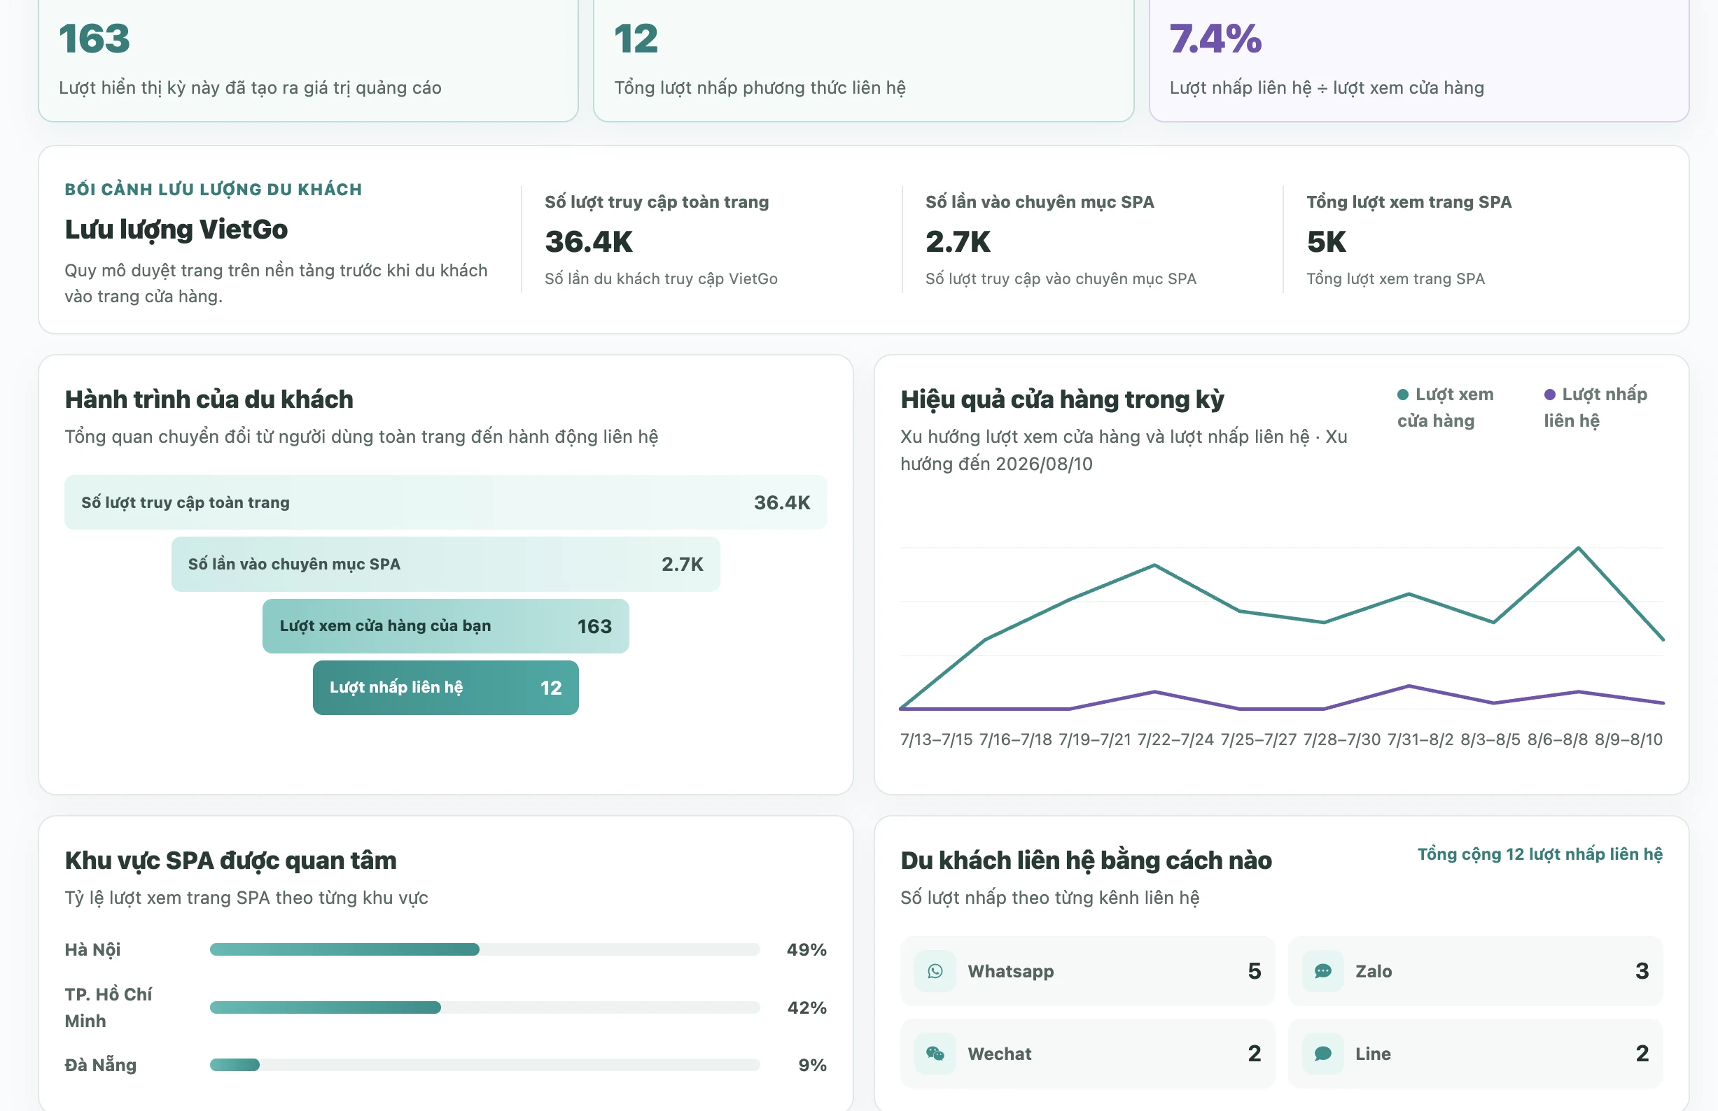
Task: Click the 'Du khách liên hệ bằng cách nào' heading
Action: (1087, 861)
